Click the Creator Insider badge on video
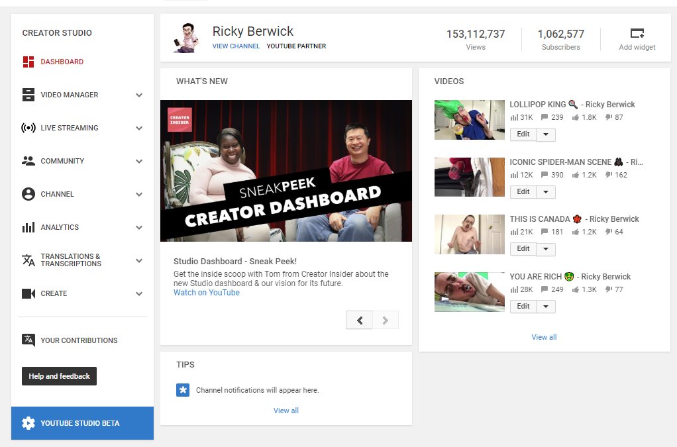Viewport: 677px width, 447px height. (180, 119)
